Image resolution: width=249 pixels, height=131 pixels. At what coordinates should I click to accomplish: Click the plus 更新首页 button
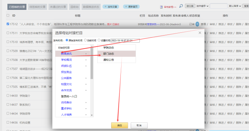click(x=131, y=7)
